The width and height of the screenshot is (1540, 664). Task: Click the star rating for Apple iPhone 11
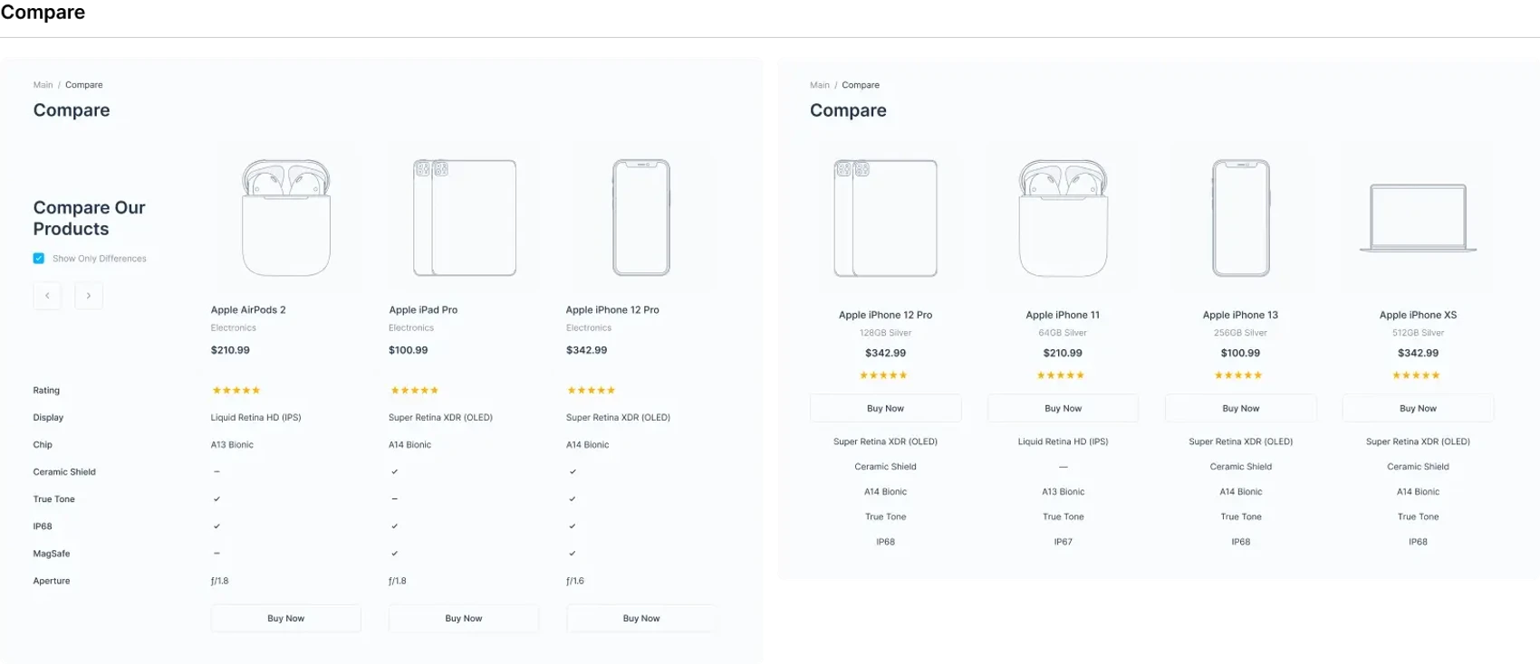(1063, 375)
